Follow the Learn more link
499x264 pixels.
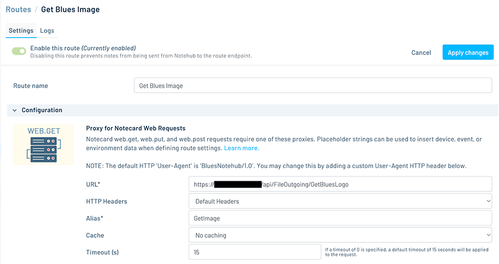point(242,148)
